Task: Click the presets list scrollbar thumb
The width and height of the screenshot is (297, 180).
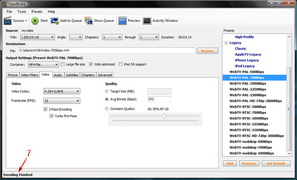Action: click(x=289, y=109)
